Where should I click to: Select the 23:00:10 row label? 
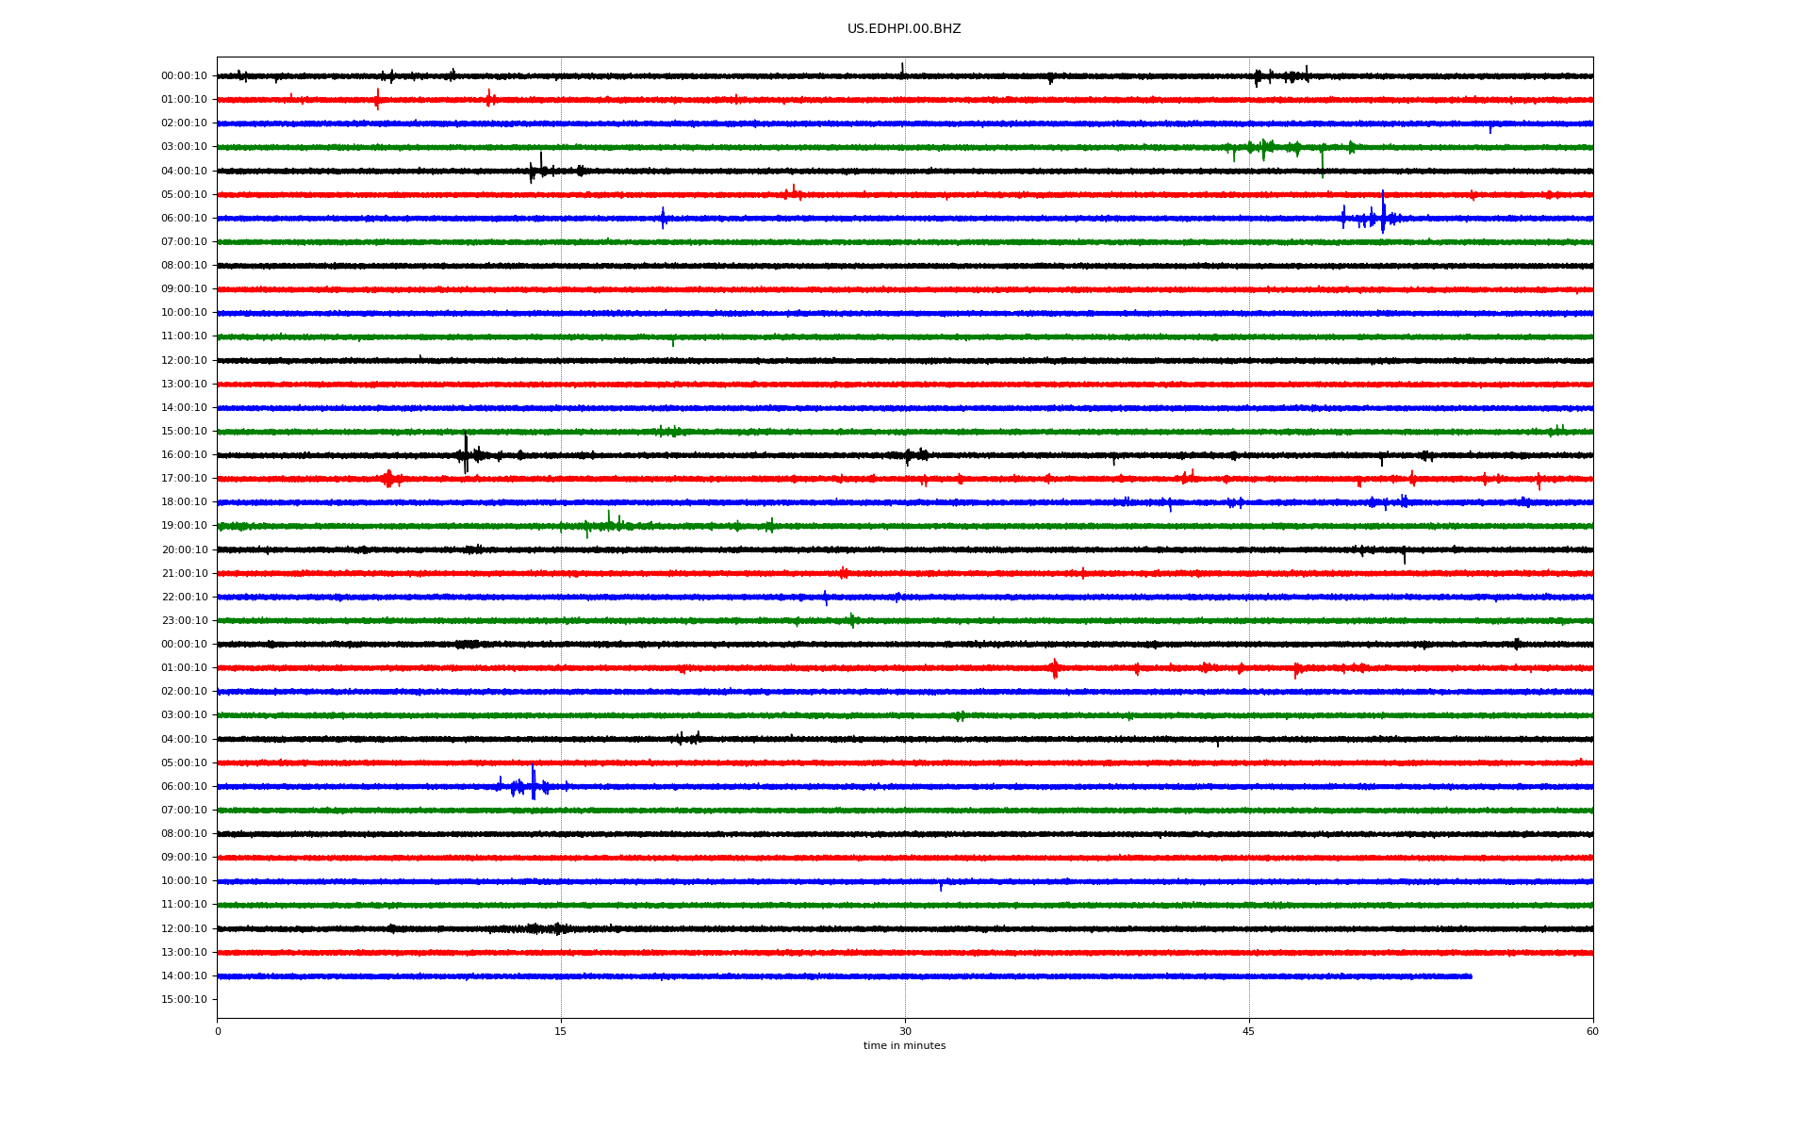[x=184, y=621]
